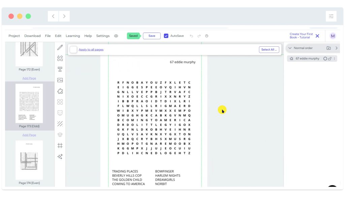
Task: Select the Page 174 (Even) thumbnail
Action: click(x=29, y=160)
